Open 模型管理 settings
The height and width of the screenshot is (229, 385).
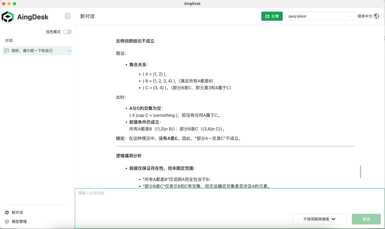point(19,222)
